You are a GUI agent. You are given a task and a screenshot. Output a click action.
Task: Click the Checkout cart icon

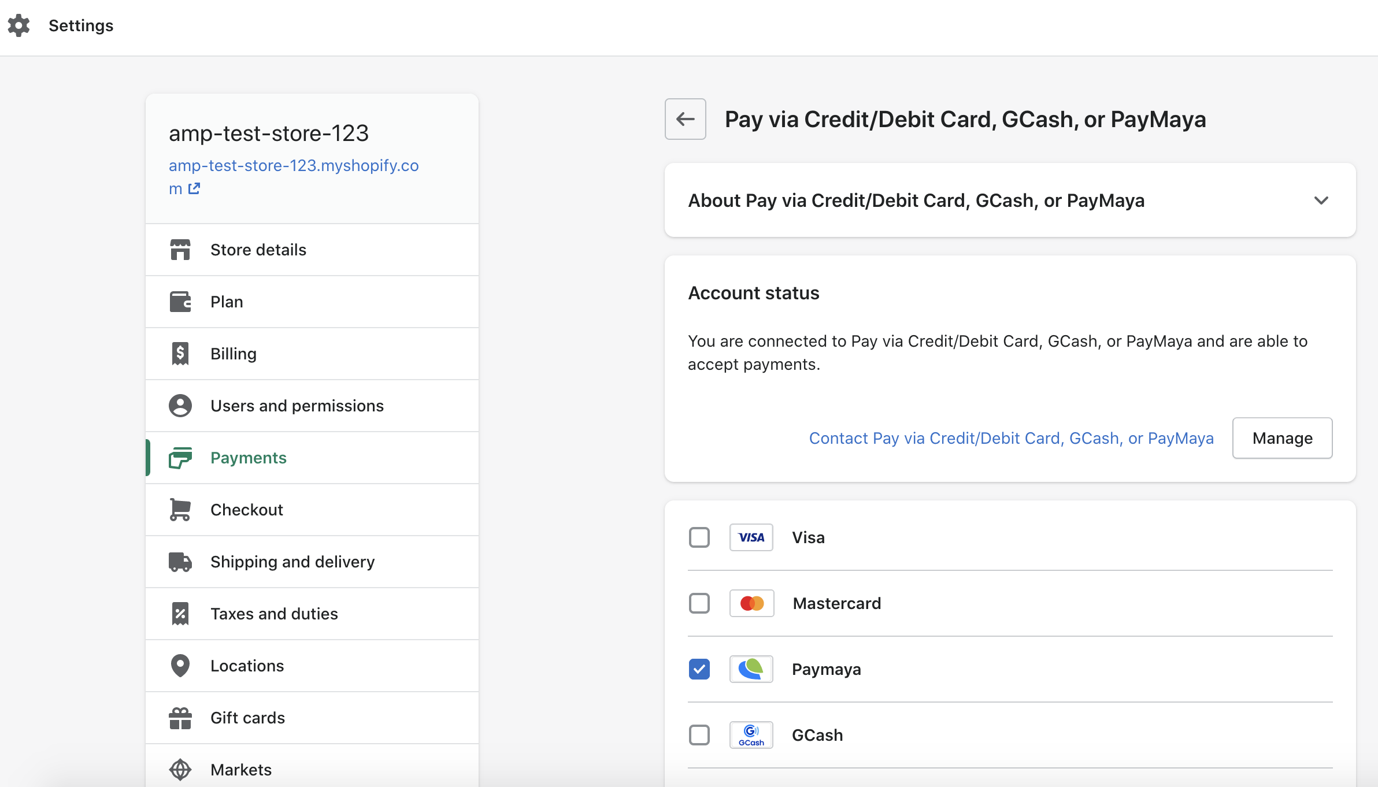tap(180, 510)
